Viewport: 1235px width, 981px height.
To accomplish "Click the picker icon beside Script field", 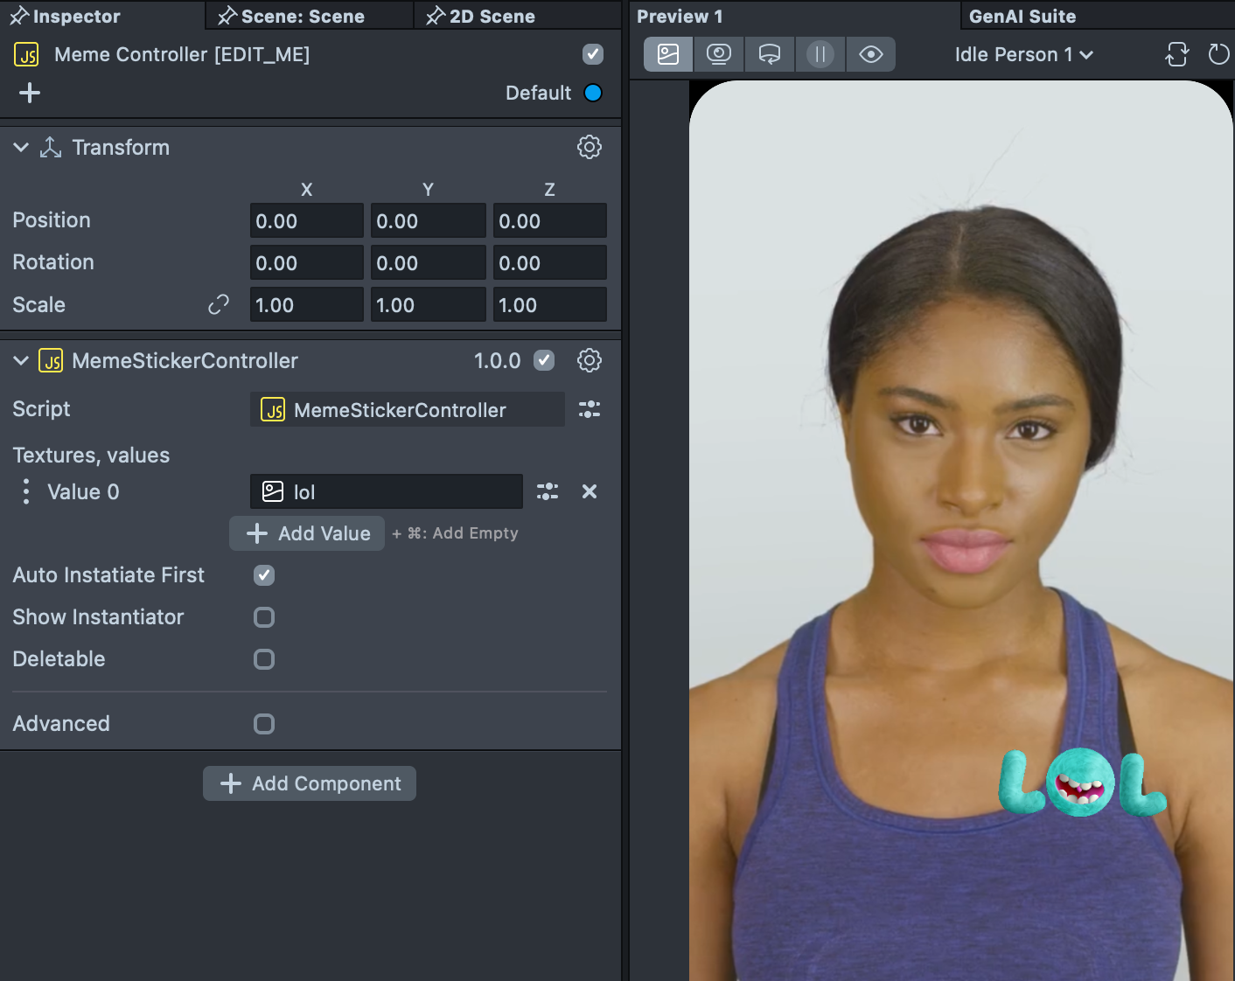I will coord(590,409).
